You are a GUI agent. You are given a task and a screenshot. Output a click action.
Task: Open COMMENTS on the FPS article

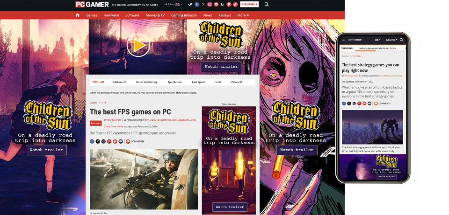(x=135, y=141)
